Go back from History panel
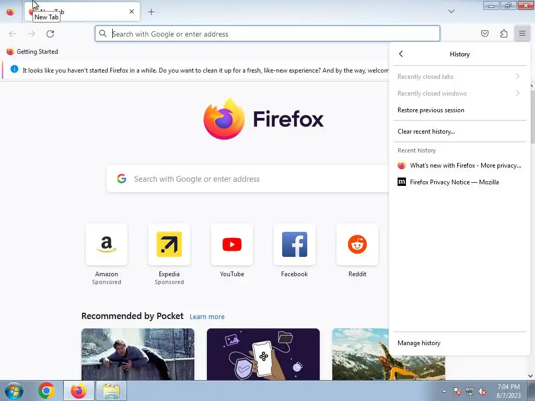 401,54
